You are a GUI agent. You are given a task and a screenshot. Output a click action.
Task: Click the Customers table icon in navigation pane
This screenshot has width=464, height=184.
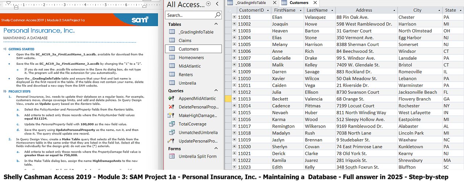[172, 49]
